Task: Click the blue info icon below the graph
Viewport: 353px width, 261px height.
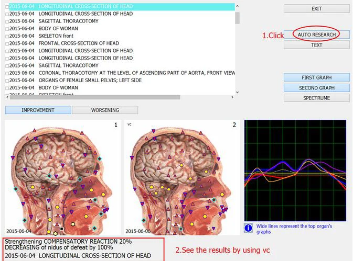Action: tap(249, 228)
